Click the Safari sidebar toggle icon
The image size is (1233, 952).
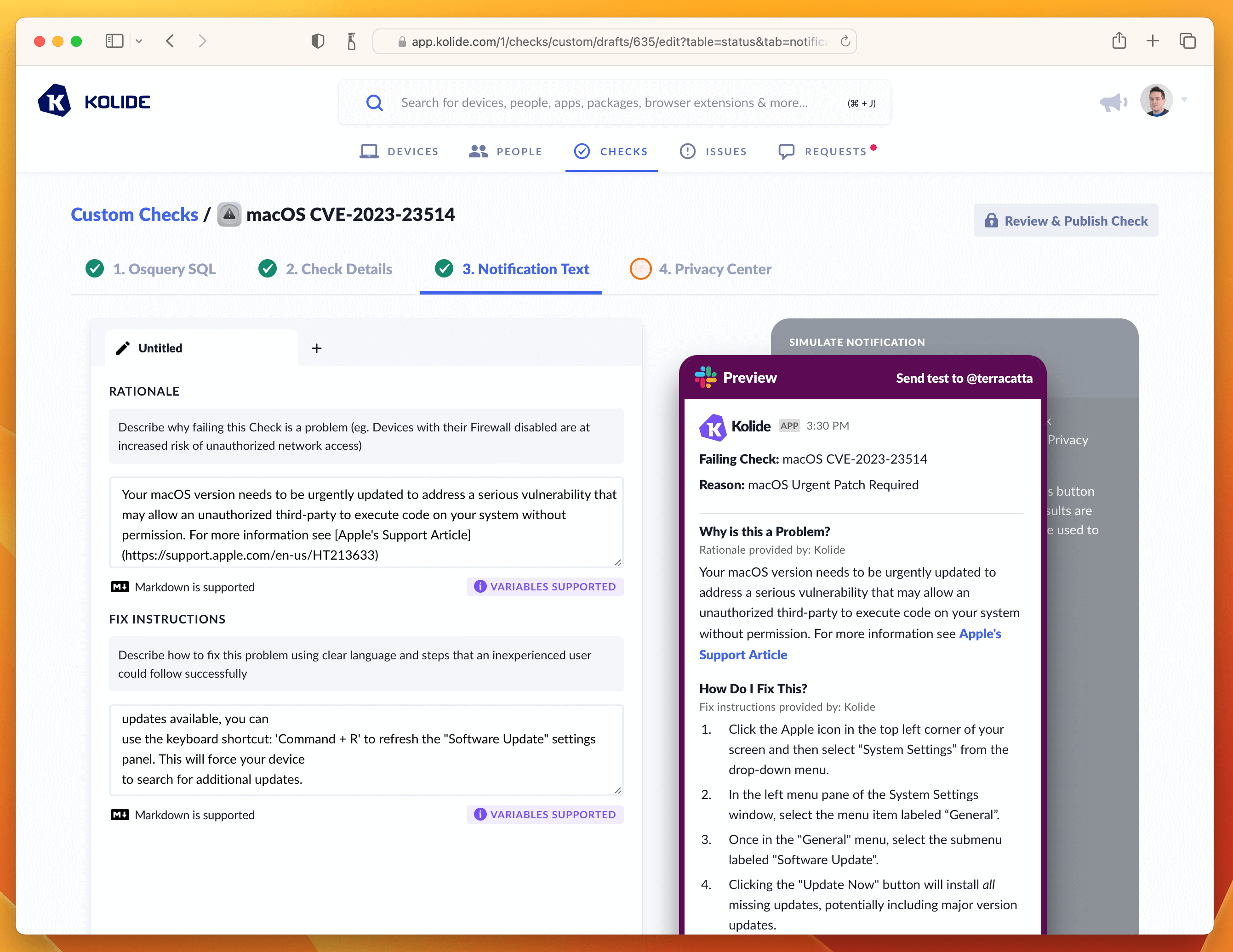(x=114, y=41)
